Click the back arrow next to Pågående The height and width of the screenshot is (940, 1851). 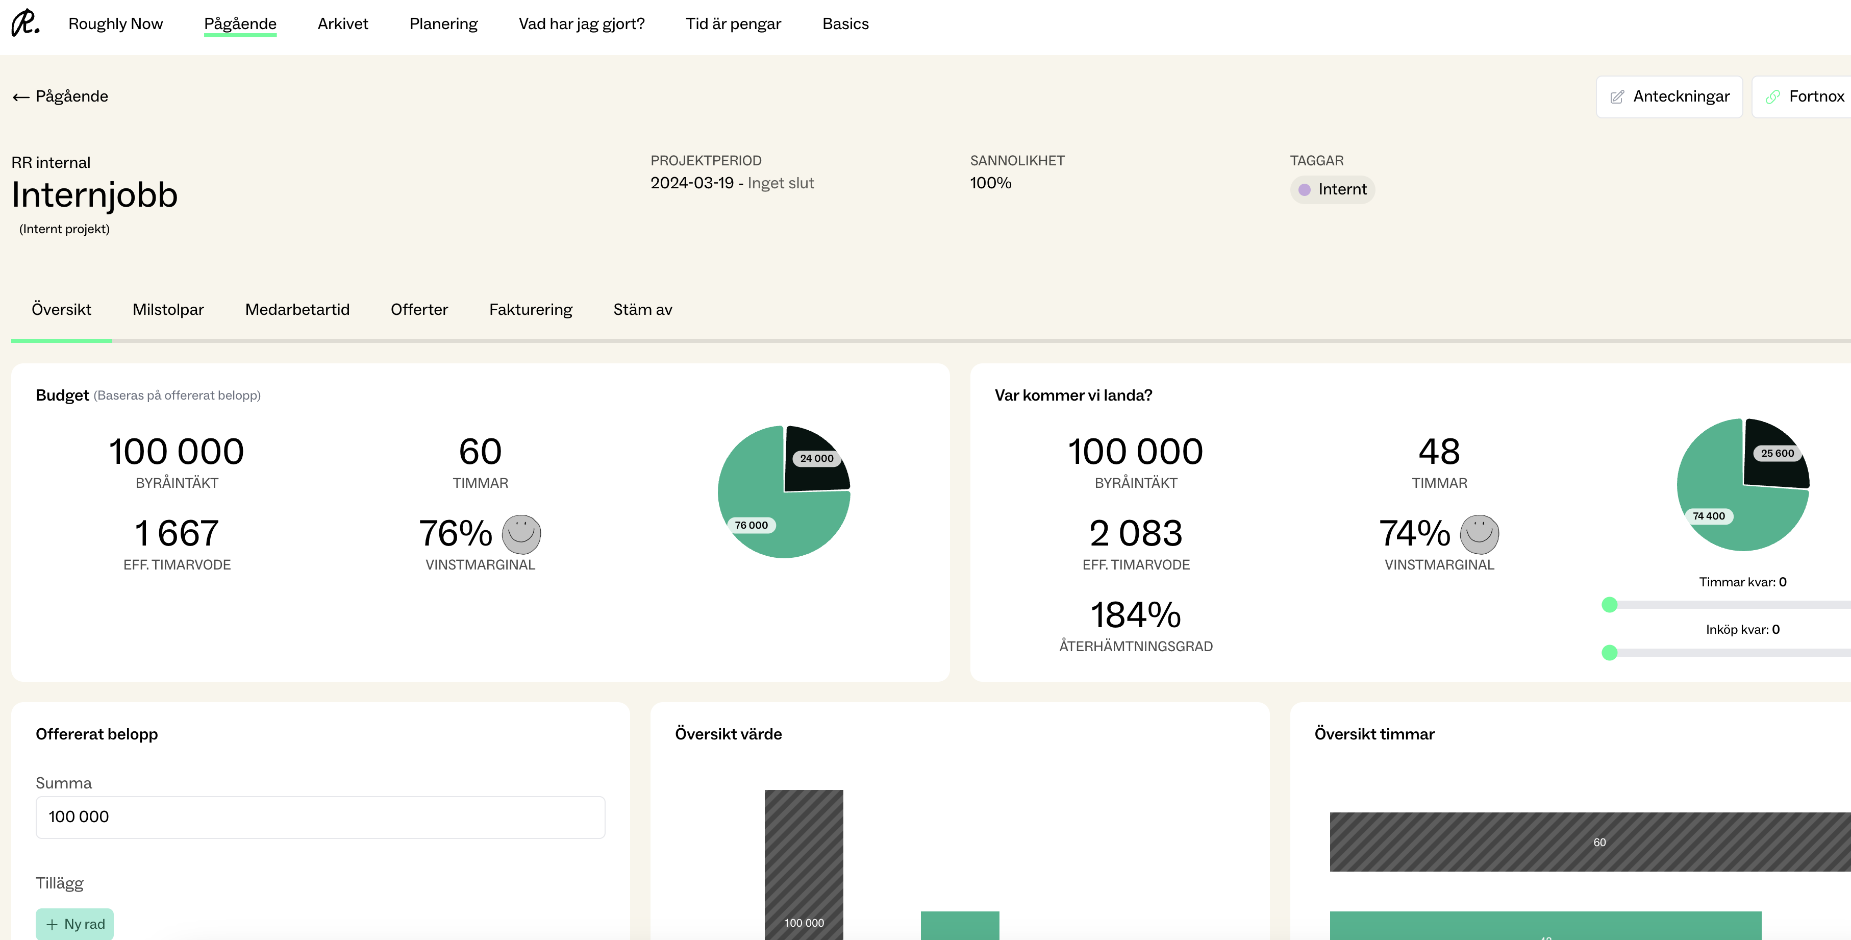(21, 97)
